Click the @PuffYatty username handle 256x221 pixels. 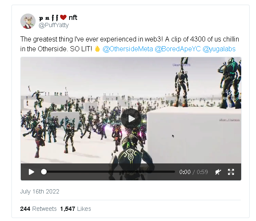(54, 25)
